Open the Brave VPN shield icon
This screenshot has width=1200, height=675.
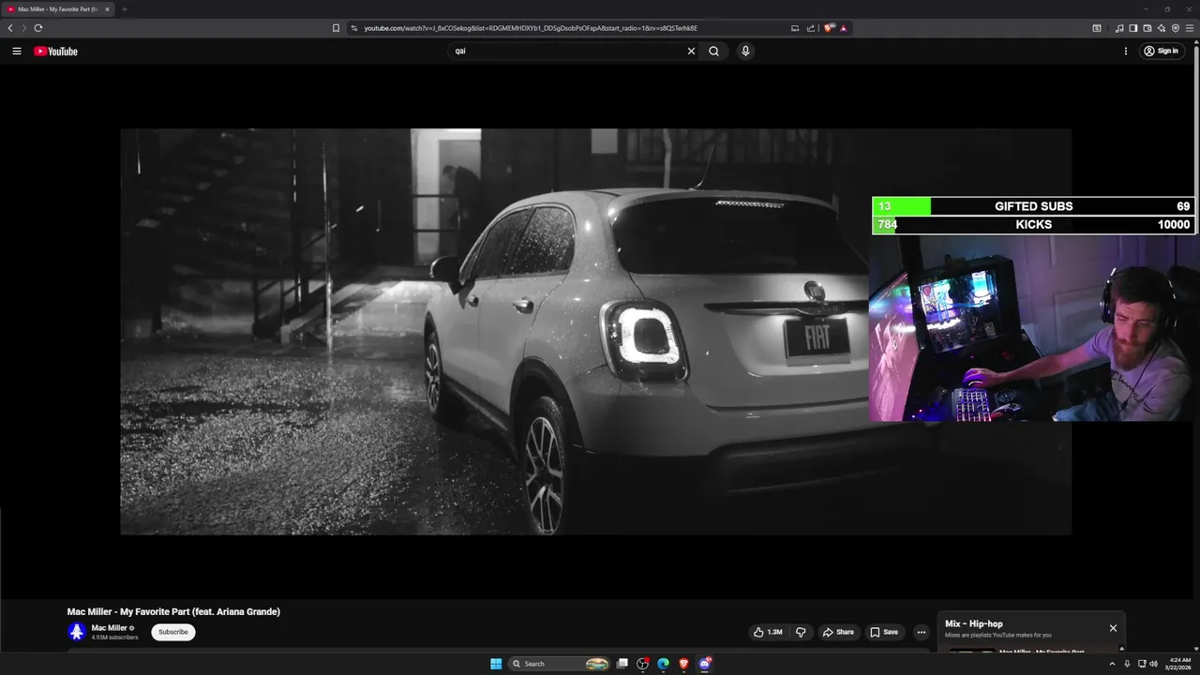coord(1176,28)
